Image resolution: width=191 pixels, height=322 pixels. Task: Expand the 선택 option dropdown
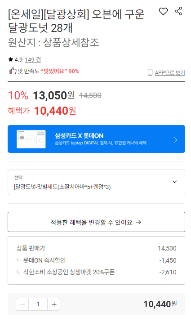tap(96, 182)
